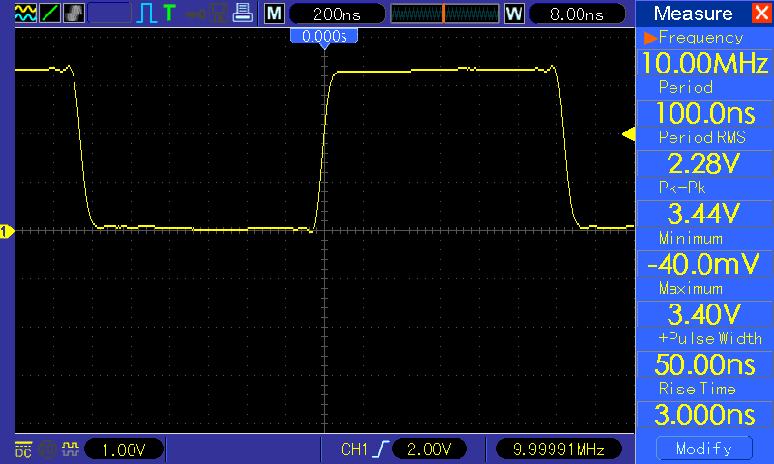Click the 10.00MHz frequency value

point(704,63)
